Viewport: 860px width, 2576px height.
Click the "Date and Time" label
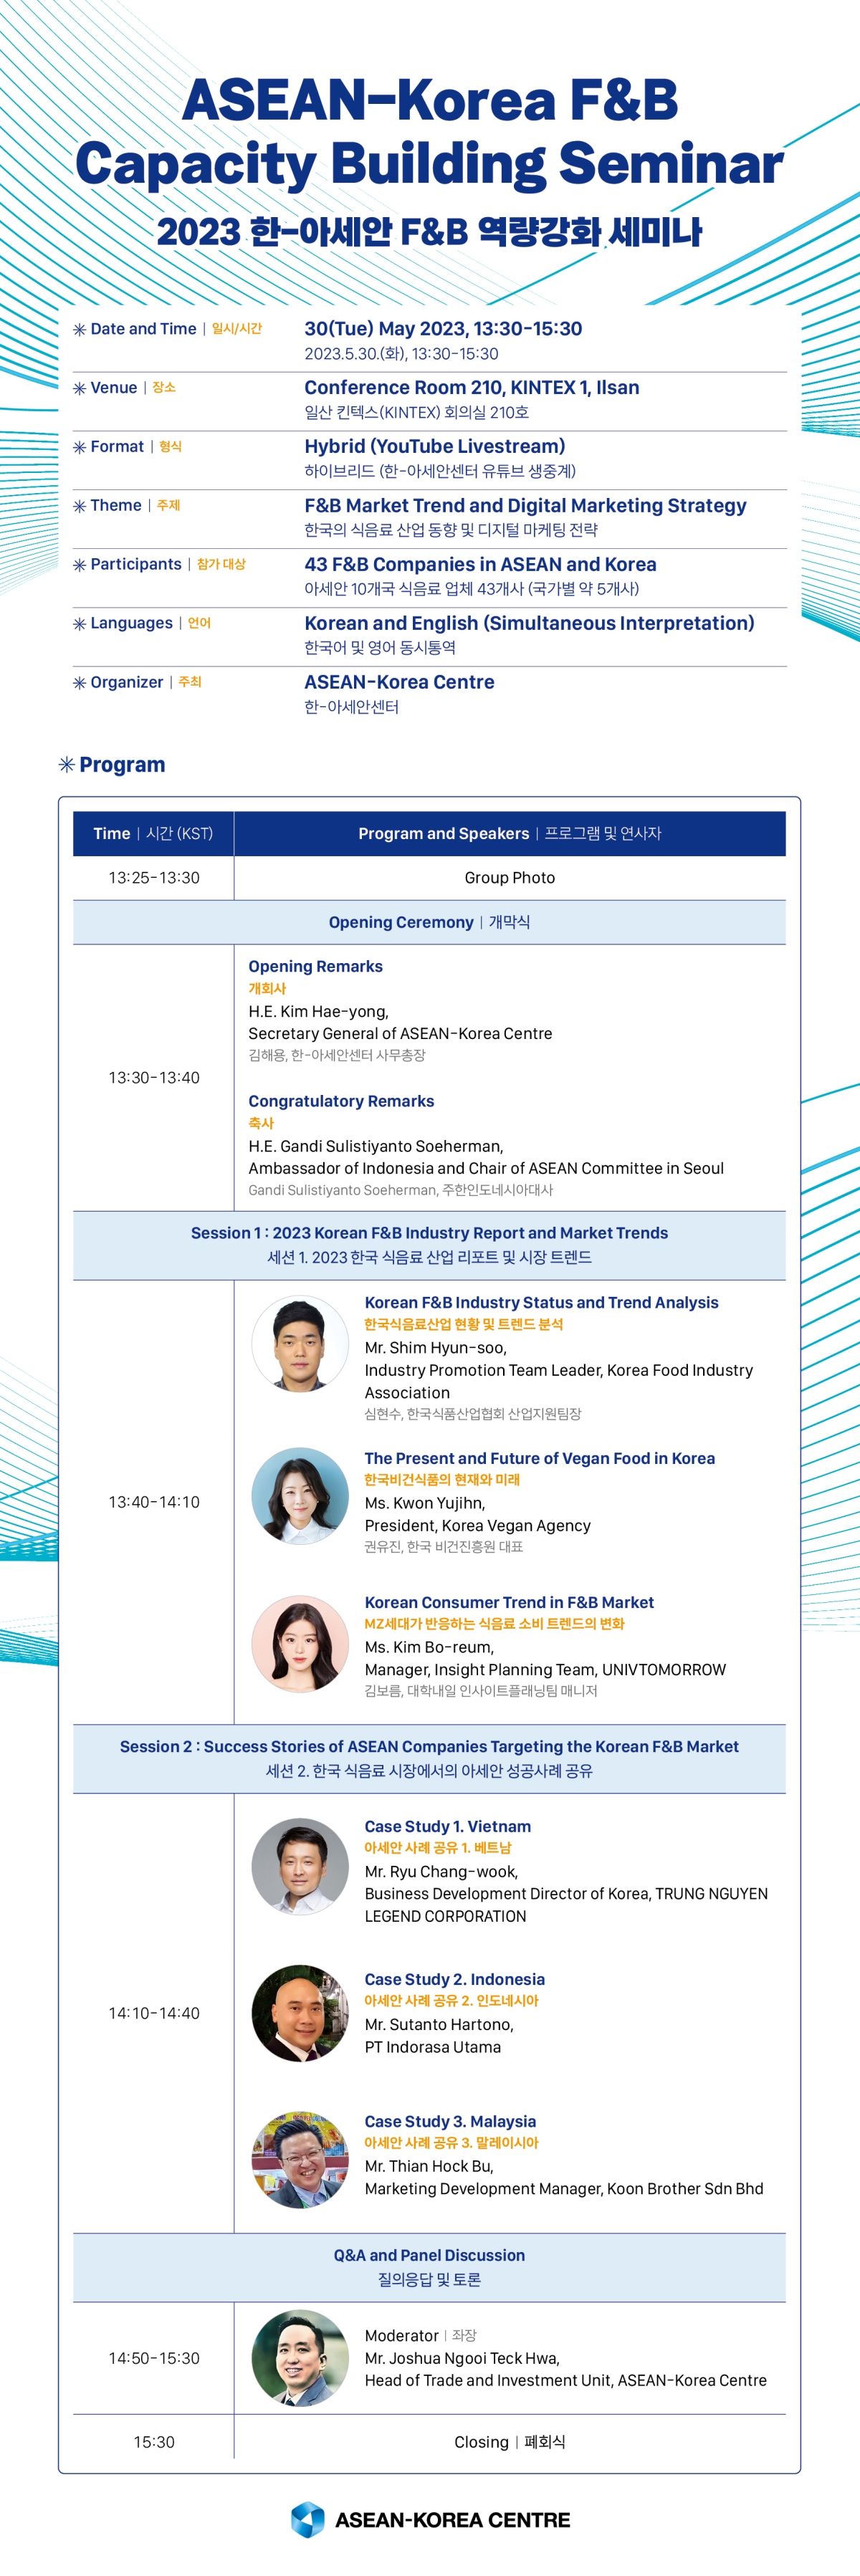[143, 329]
